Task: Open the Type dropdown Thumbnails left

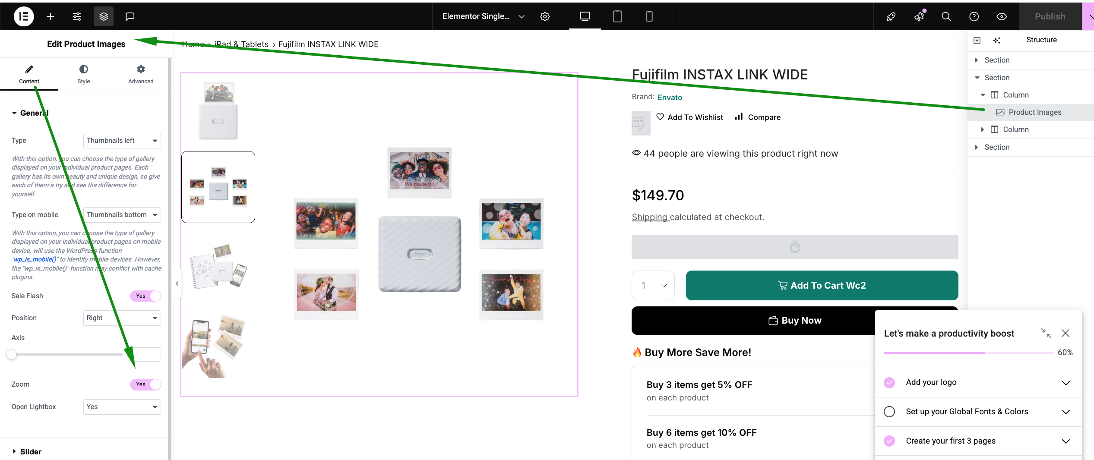Action: [x=122, y=141]
